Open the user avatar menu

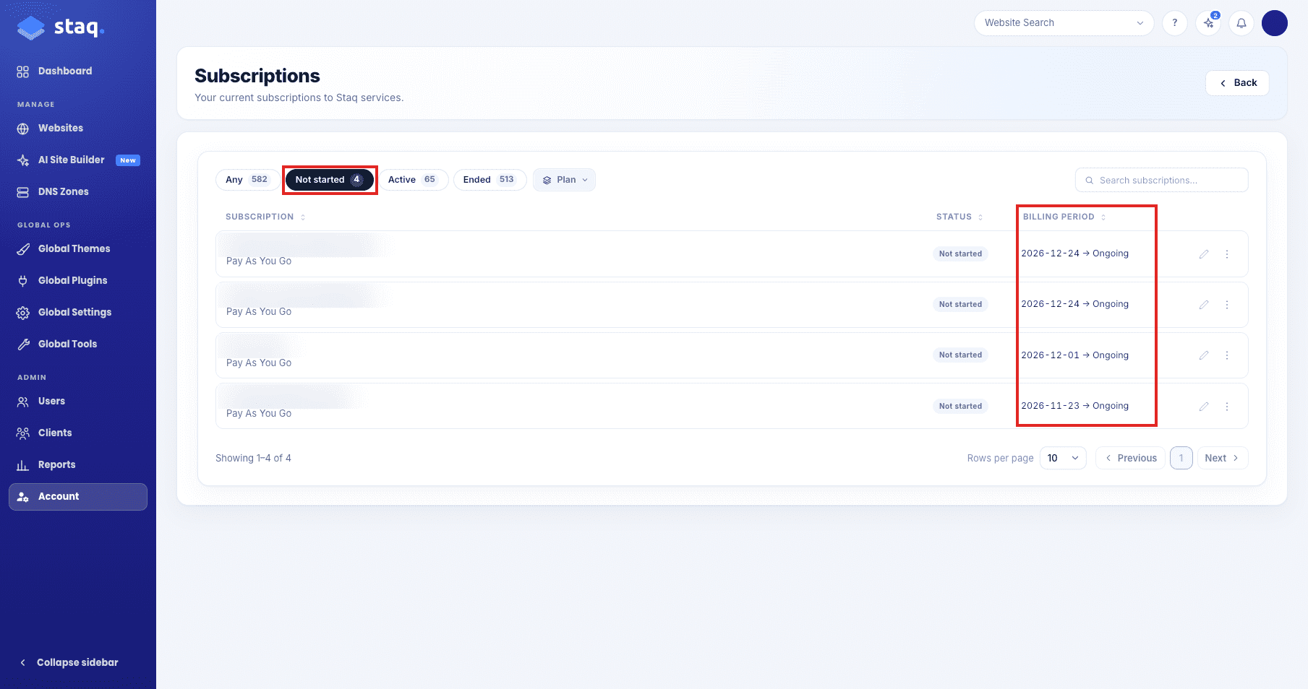point(1275,23)
